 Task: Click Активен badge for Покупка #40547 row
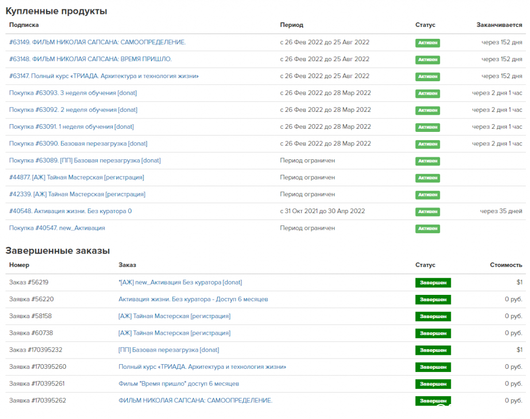pyautogui.click(x=428, y=229)
